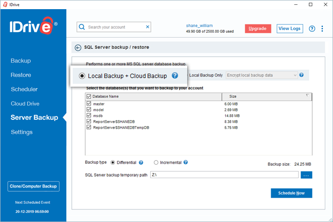333x222 pixels.
Task: Click the 6.00 MB size for master
Action: tap(231, 104)
